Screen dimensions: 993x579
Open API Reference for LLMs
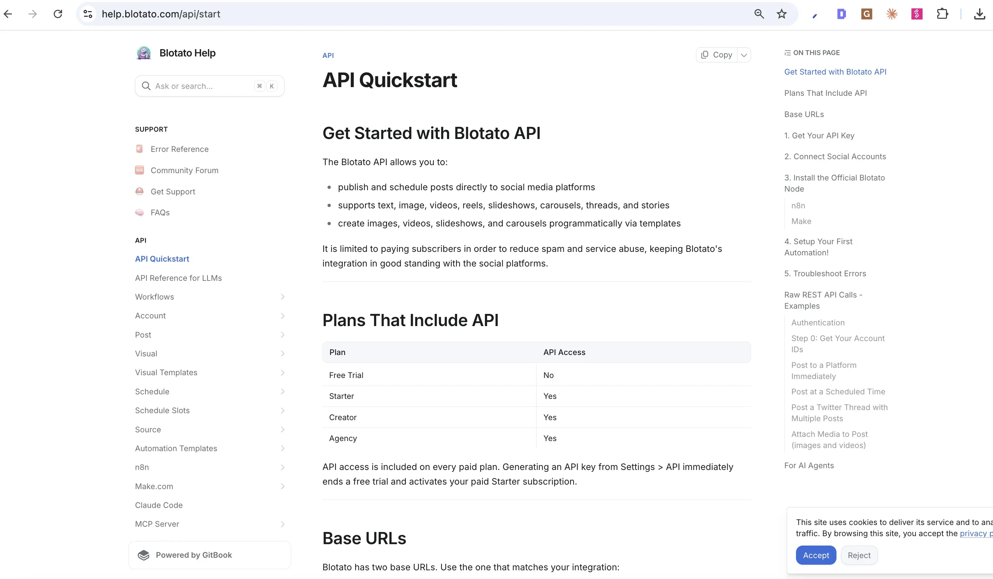(x=179, y=278)
